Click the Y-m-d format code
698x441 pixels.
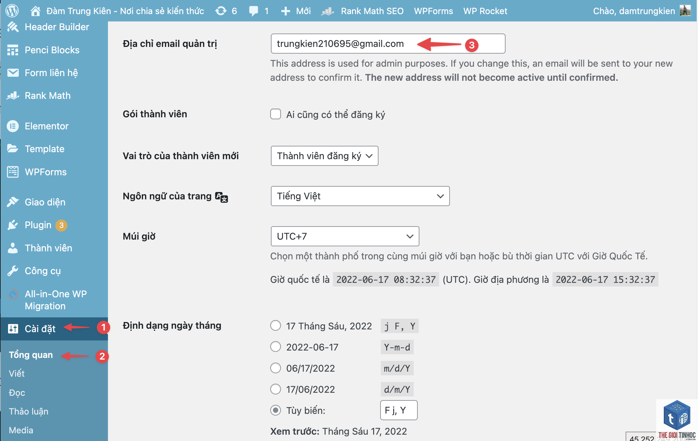[397, 347]
